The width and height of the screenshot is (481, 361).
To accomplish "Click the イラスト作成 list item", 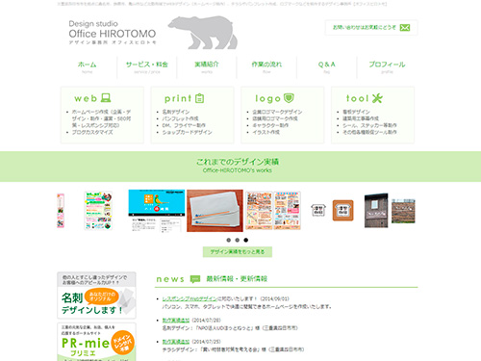I will tap(266, 132).
